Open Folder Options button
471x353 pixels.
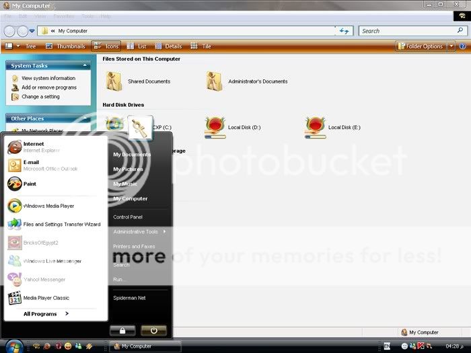pos(421,46)
